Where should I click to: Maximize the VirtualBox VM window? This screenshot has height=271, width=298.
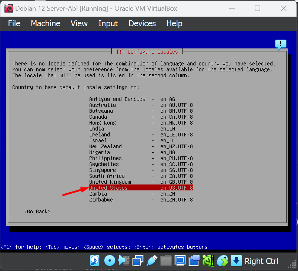pyautogui.click(x=257, y=9)
